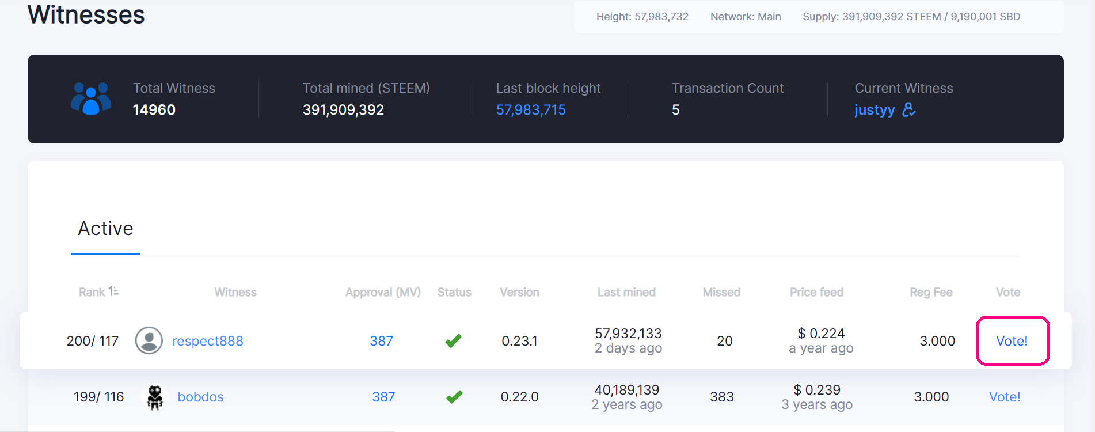Click the Last mined column header
Screen dimensions: 1095x432
(x=626, y=292)
